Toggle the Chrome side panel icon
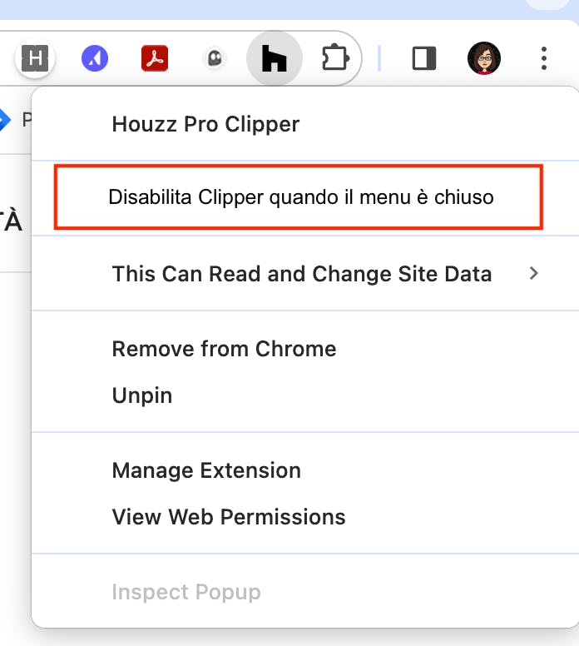 (424, 58)
